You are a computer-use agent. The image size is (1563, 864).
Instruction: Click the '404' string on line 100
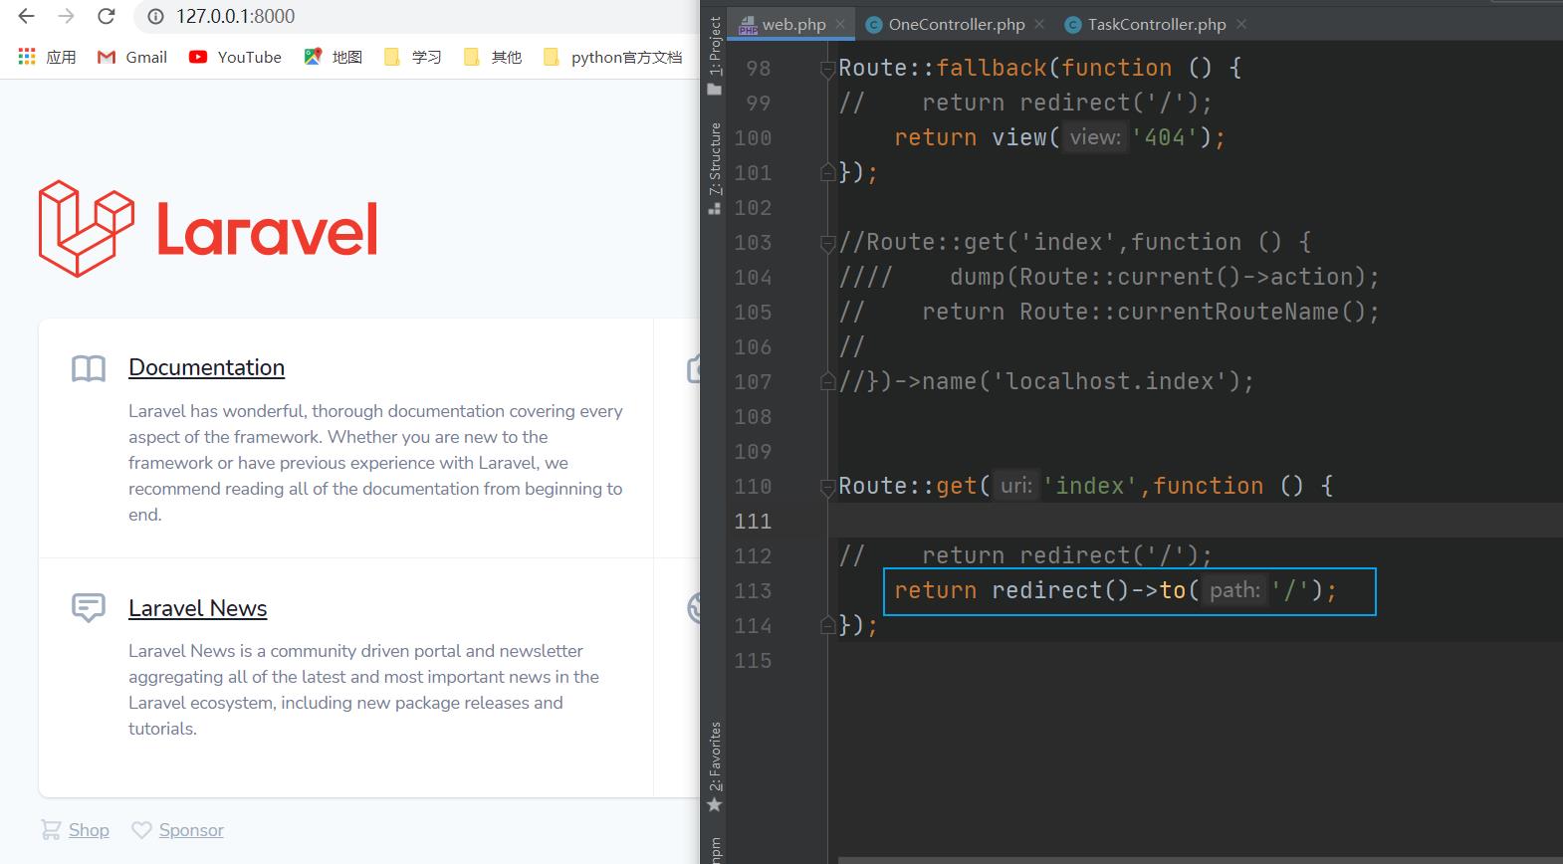(x=1164, y=137)
